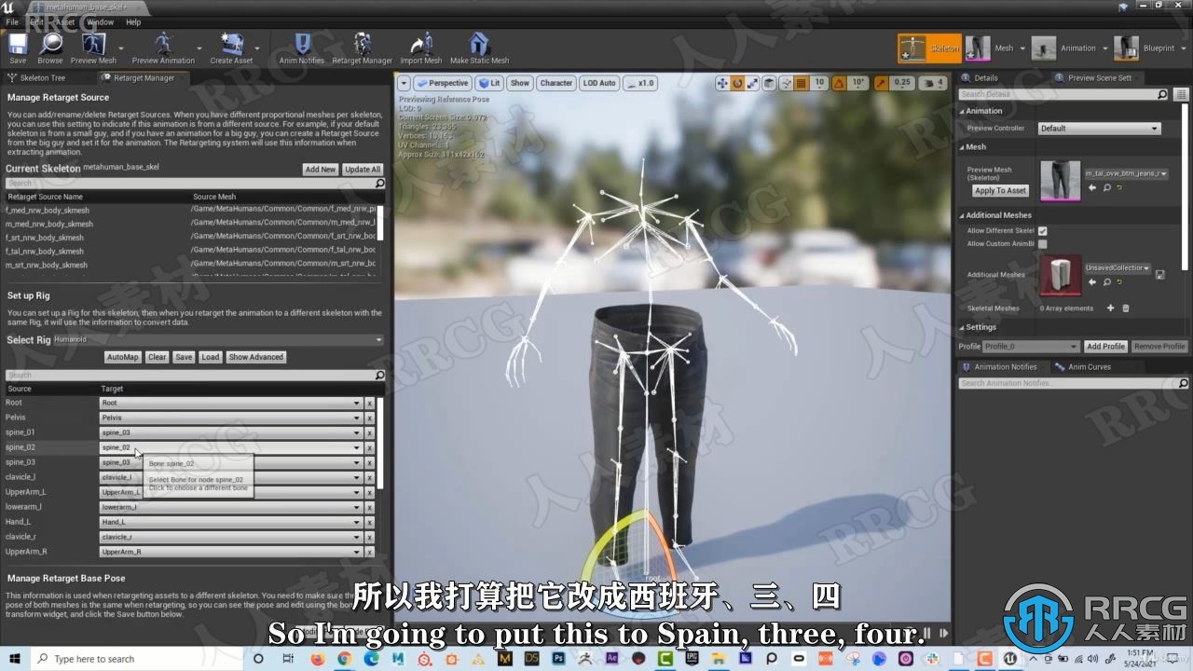Viewport: 1193px width, 671px height.
Task: Select the scale gizmo mode icon
Action: 753,83
